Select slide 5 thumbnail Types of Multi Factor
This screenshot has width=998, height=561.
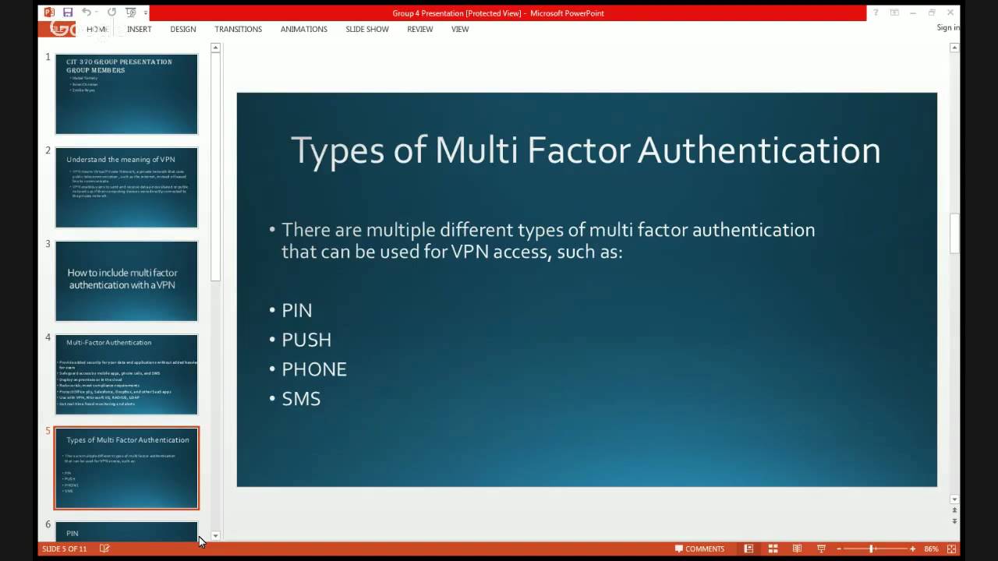[126, 467]
